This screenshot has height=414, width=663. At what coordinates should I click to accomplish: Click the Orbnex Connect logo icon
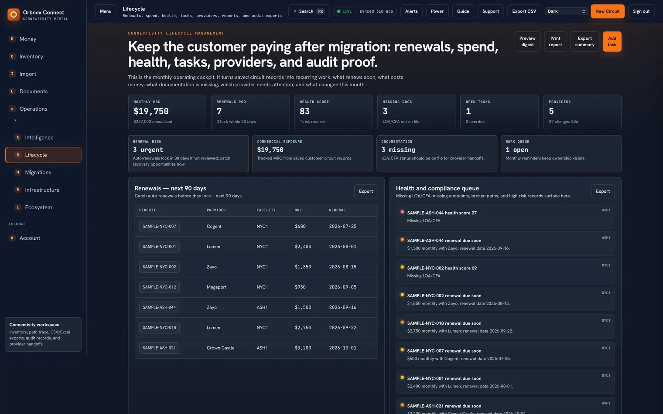click(14, 15)
